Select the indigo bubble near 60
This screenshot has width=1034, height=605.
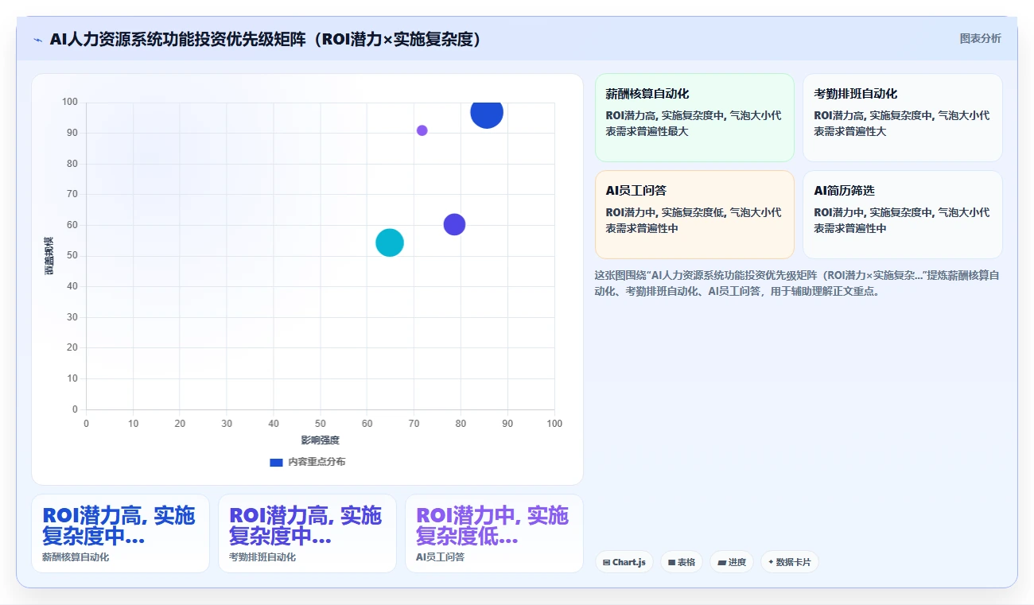[x=454, y=224]
